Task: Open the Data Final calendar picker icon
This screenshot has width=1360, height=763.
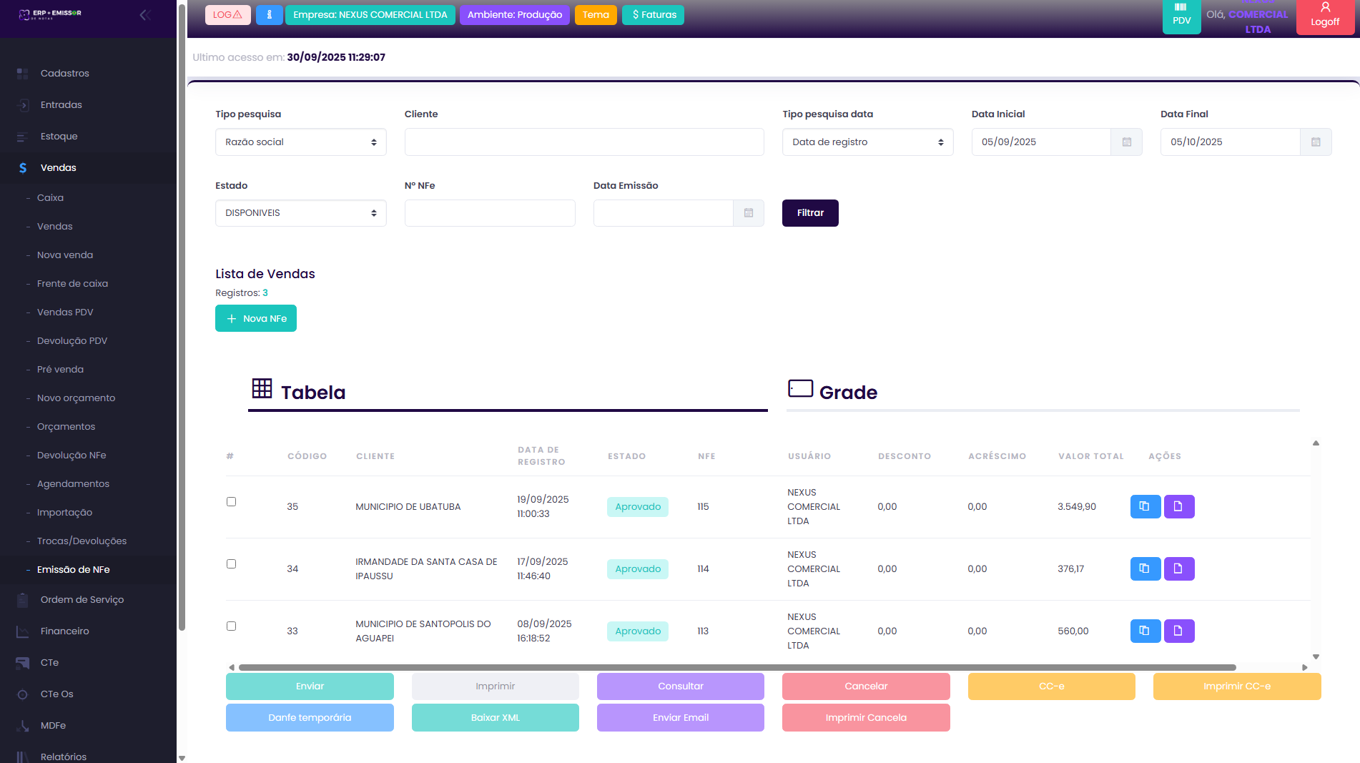Action: pyautogui.click(x=1315, y=142)
